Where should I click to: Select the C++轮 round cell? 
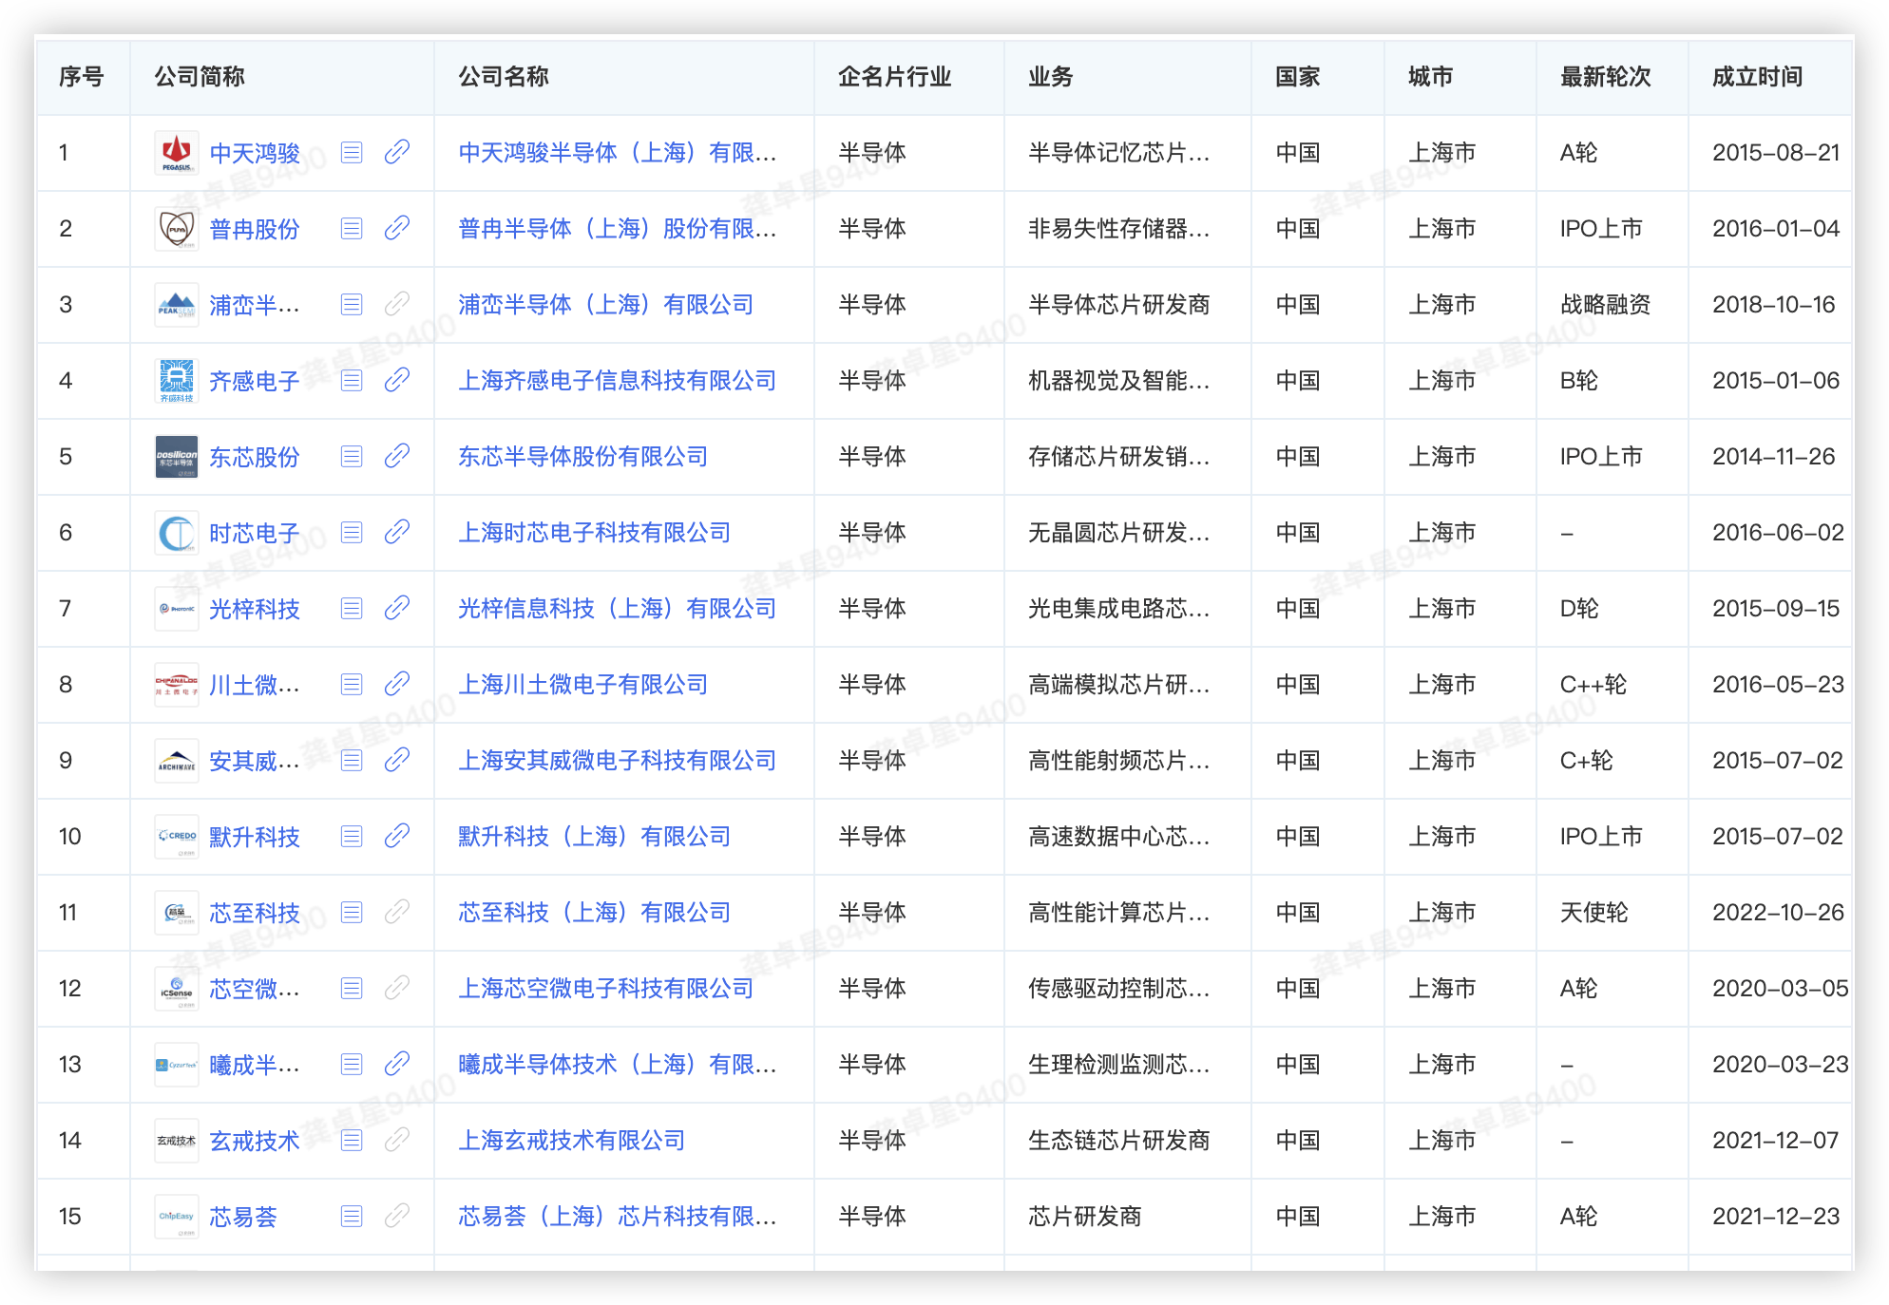click(x=1593, y=684)
